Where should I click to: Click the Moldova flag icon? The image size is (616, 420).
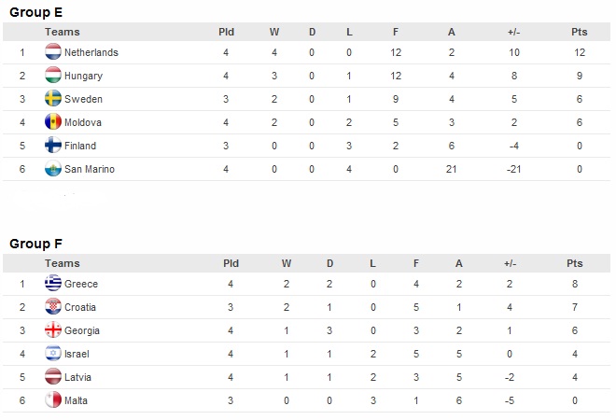pos(53,121)
